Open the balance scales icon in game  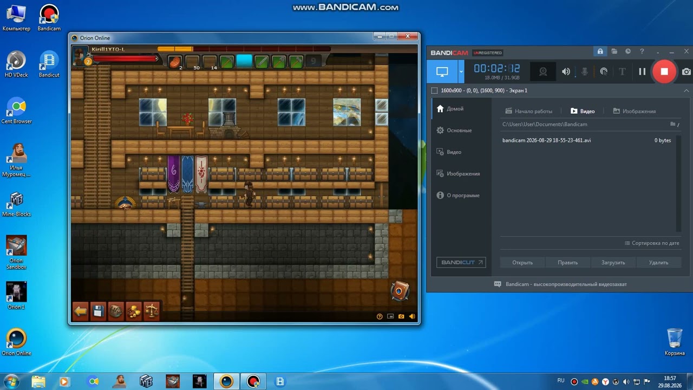[152, 311]
